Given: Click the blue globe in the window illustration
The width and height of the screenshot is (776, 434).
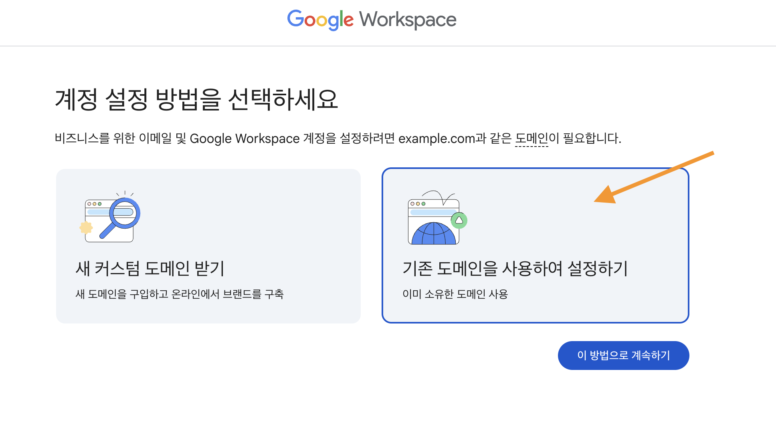Looking at the screenshot, I should tap(434, 234).
